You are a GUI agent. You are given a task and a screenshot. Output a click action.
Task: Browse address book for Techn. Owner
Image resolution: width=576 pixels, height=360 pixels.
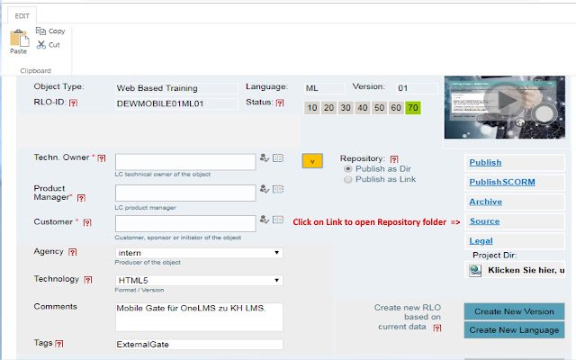click(x=278, y=158)
